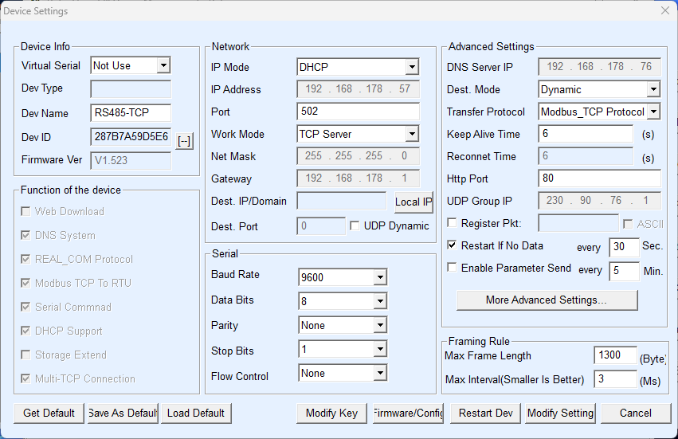
Task: Click the Firmware Ver field
Action: [x=131, y=160]
